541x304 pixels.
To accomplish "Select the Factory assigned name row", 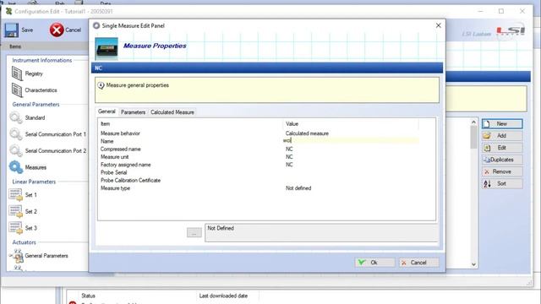I will [260, 165].
